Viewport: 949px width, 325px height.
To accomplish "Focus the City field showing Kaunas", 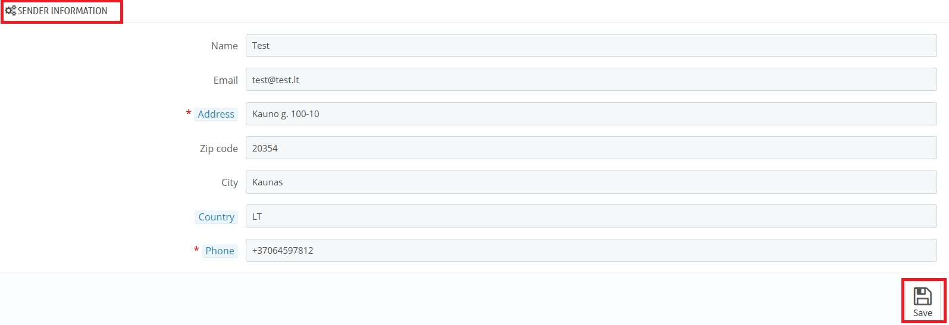I will tap(591, 182).
